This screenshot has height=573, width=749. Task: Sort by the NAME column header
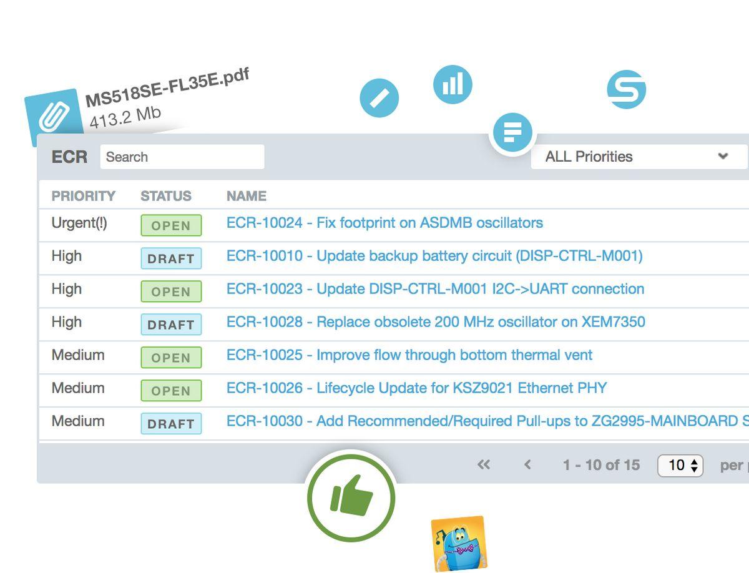(x=247, y=196)
